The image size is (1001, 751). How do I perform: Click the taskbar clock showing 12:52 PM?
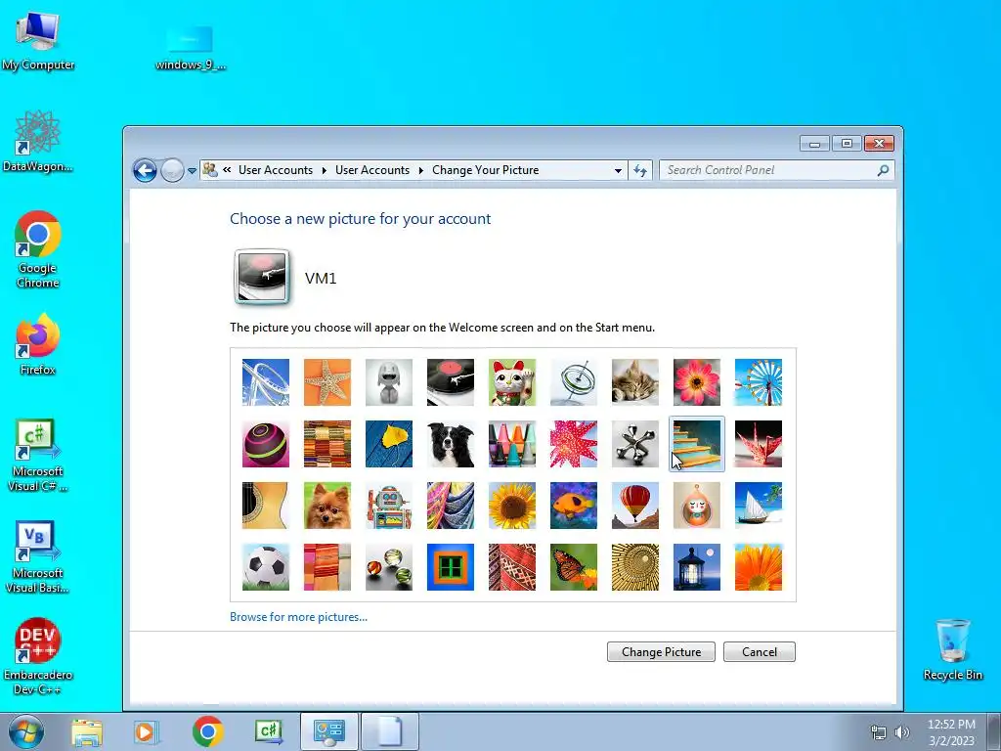pos(951,732)
